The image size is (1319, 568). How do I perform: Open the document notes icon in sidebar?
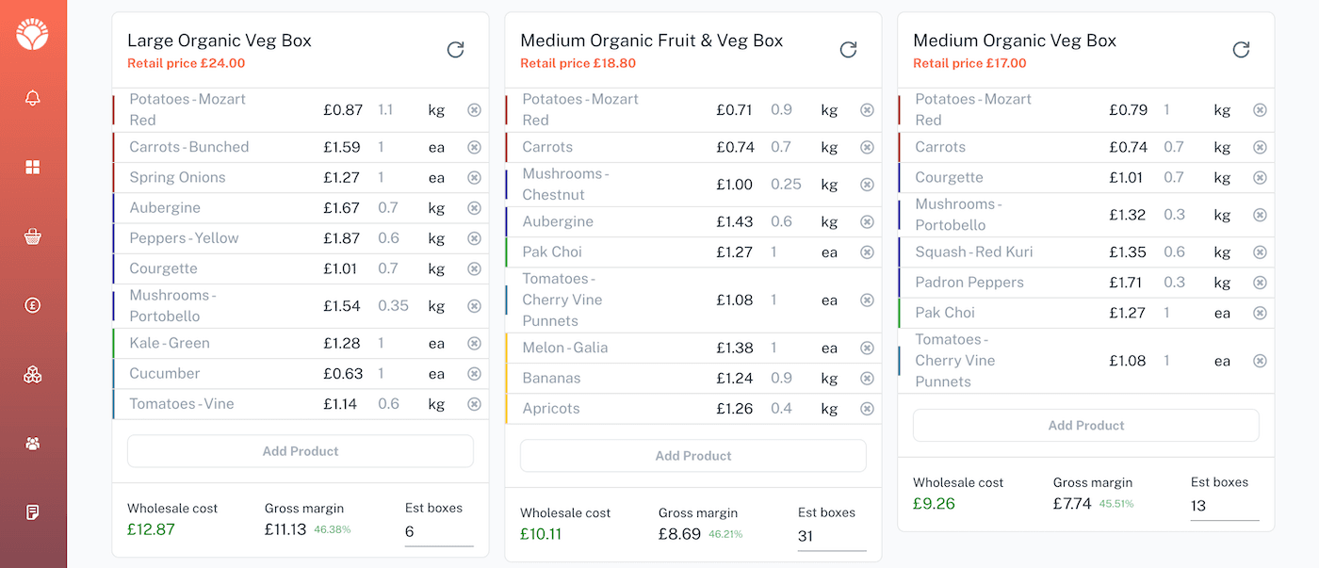pyautogui.click(x=33, y=512)
